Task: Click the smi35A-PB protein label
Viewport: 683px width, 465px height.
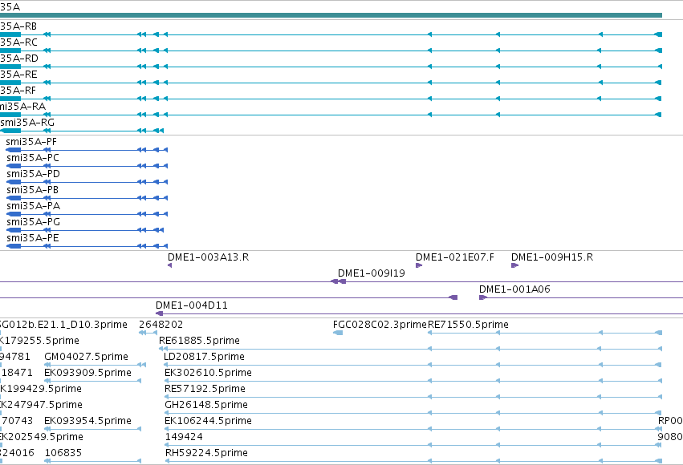Action: click(32, 190)
